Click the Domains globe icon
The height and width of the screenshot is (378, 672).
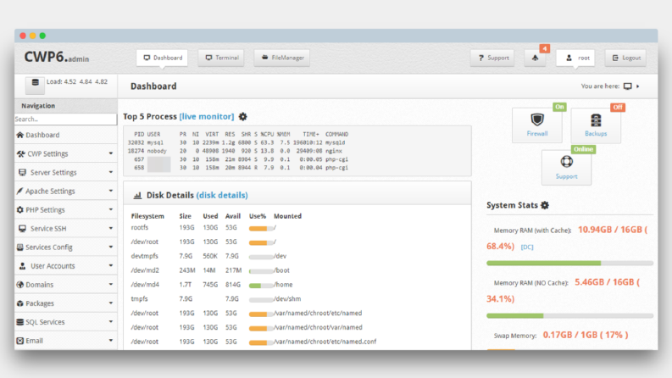point(20,285)
